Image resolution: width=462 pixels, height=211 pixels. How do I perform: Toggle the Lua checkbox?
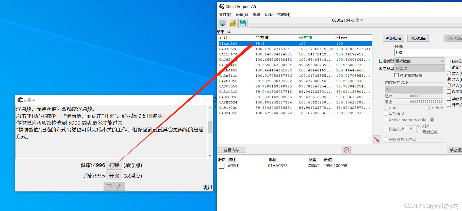click(449, 61)
